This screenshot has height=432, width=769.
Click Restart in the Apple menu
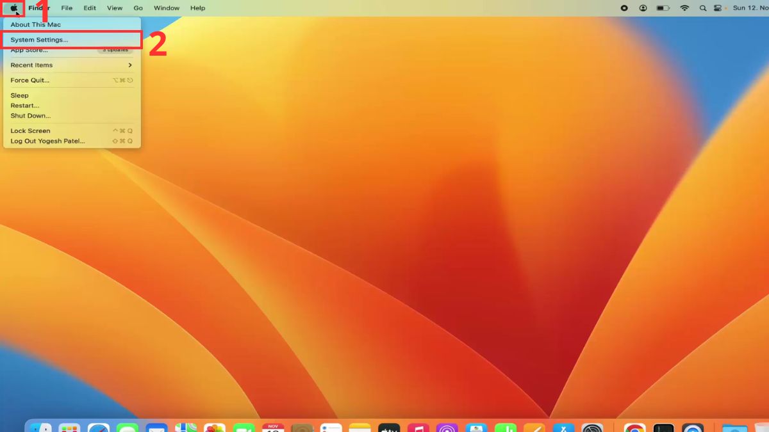point(25,106)
